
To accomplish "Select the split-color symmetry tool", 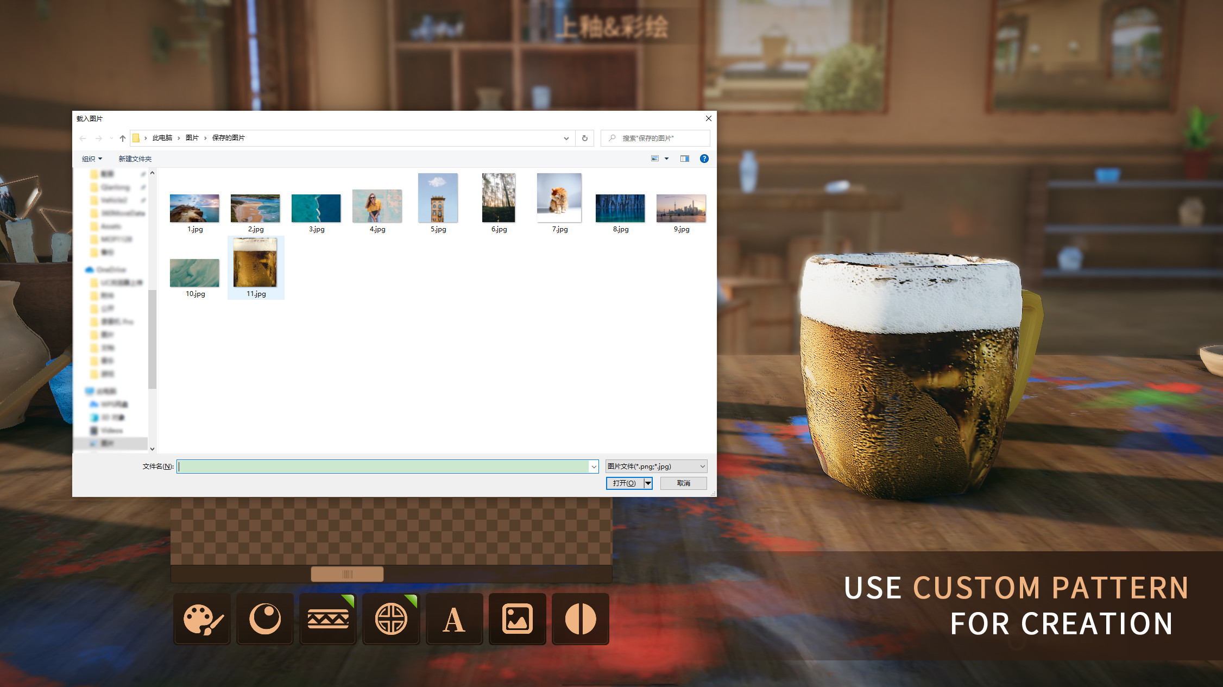I will [581, 619].
